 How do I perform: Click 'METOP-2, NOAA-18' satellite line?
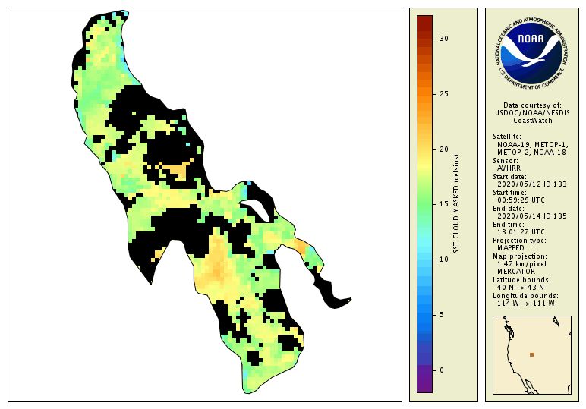pos(531,153)
